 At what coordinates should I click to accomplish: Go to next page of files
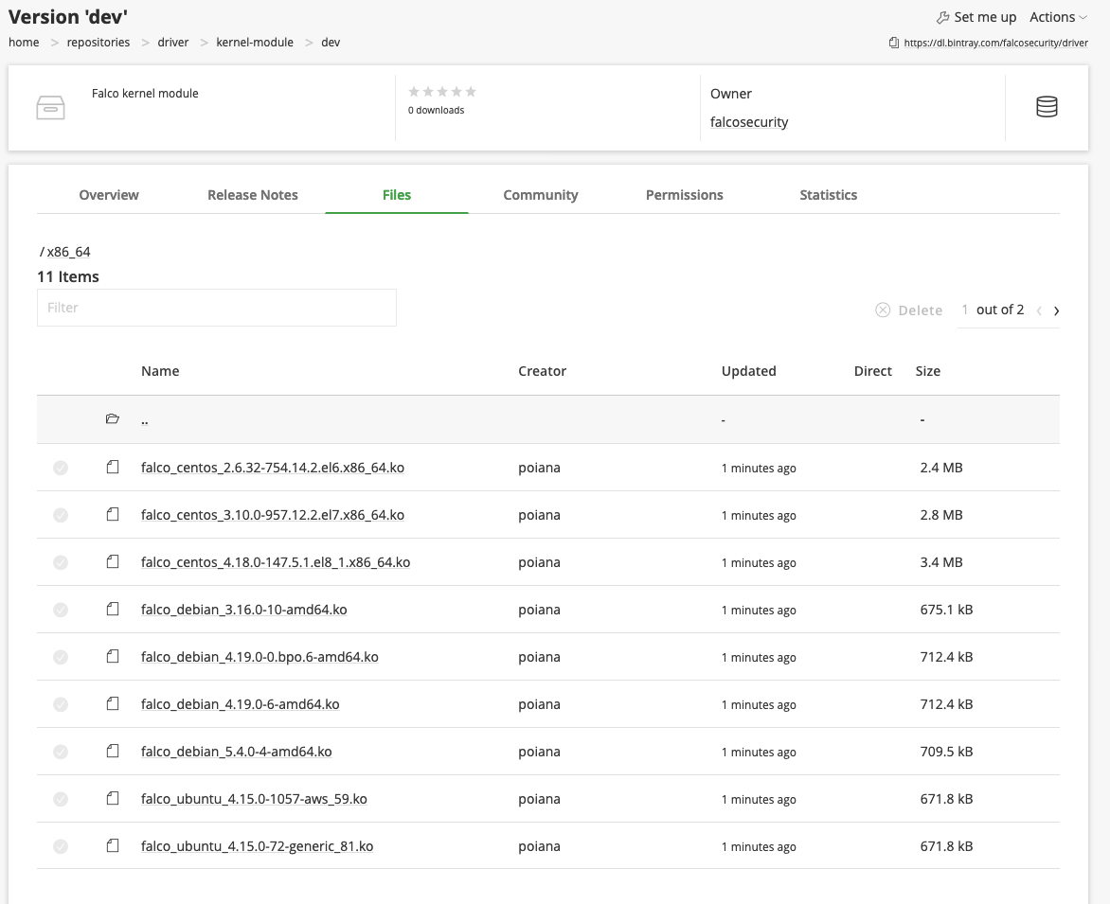point(1056,310)
